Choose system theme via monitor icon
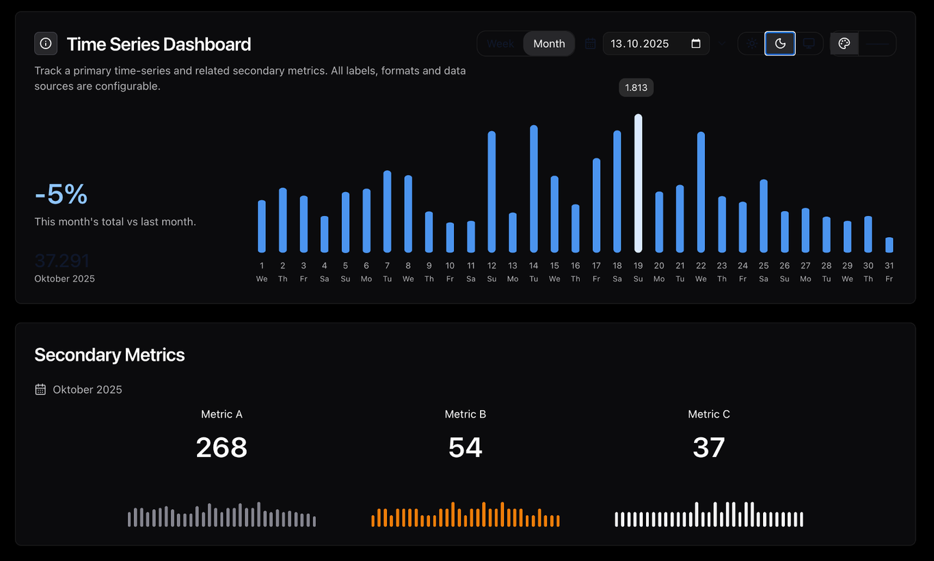 809,44
